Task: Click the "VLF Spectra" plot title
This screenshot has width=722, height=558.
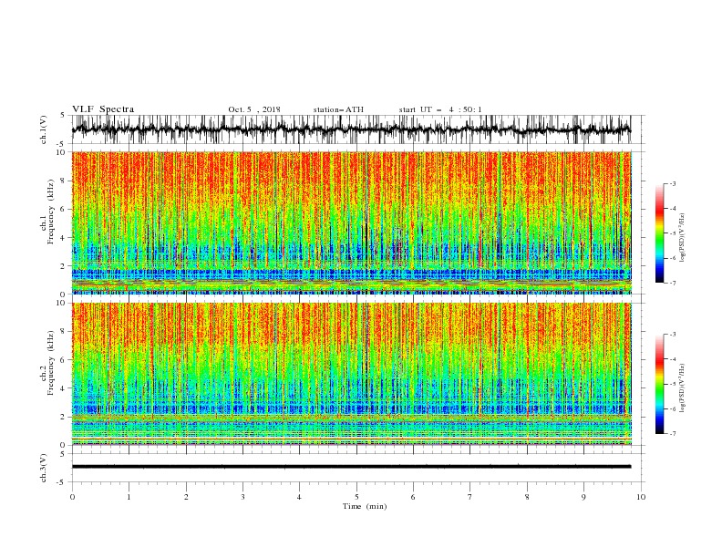Action: pyautogui.click(x=103, y=109)
